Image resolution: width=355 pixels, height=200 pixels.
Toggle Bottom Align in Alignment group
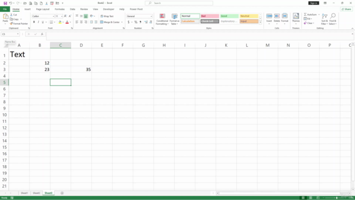pyautogui.click(x=86, y=16)
